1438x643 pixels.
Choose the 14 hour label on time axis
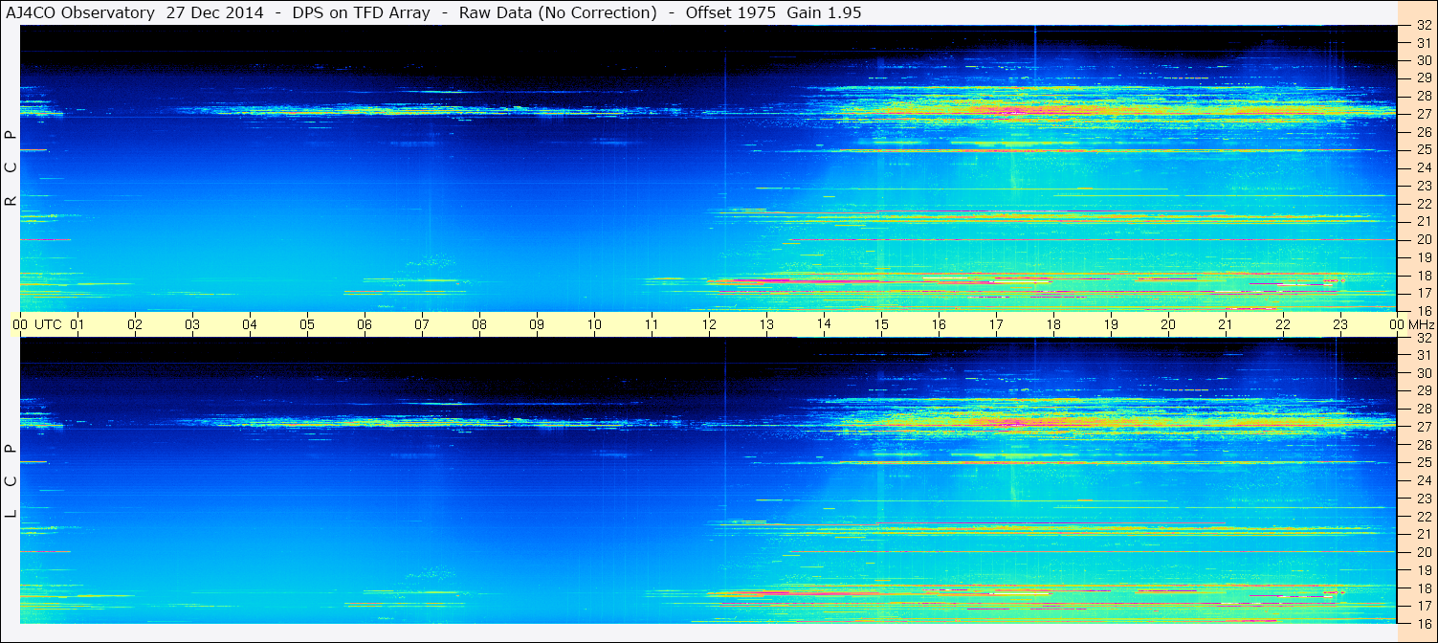pyautogui.click(x=824, y=323)
